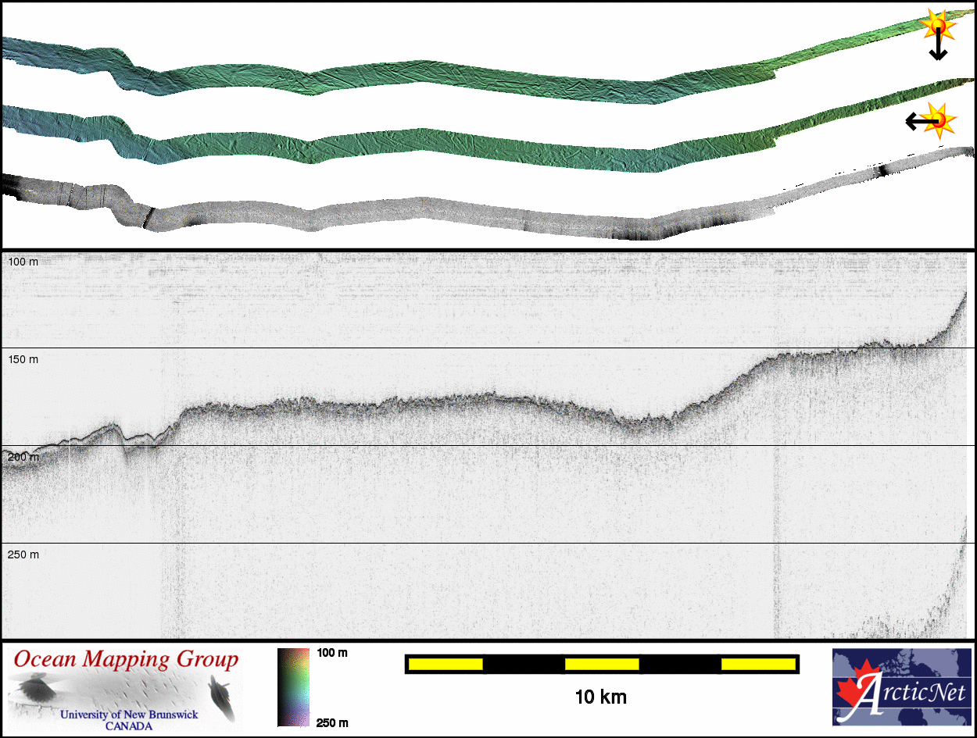Click the small boat image right of the logo
Screen dimensions: 977x738
220,697
